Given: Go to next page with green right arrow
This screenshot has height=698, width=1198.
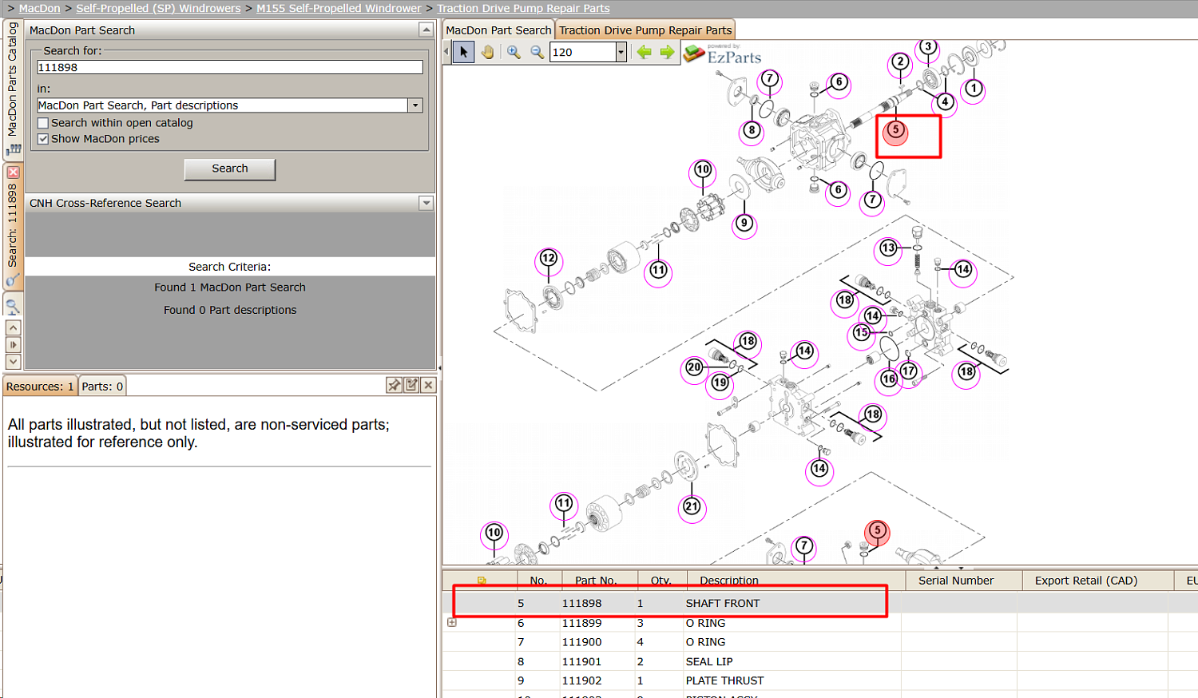Looking at the screenshot, I should click(667, 53).
